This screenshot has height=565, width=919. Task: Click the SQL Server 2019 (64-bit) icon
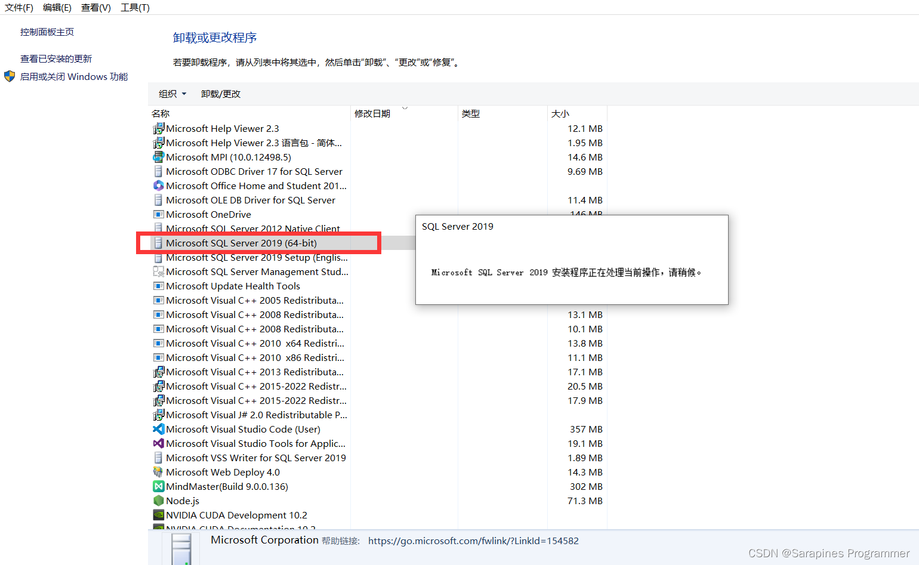pos(158,243)
